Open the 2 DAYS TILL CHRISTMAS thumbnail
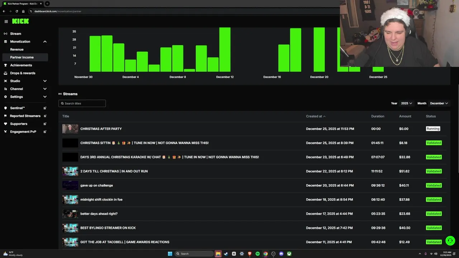The image size is (459, 258). [70, 171]
